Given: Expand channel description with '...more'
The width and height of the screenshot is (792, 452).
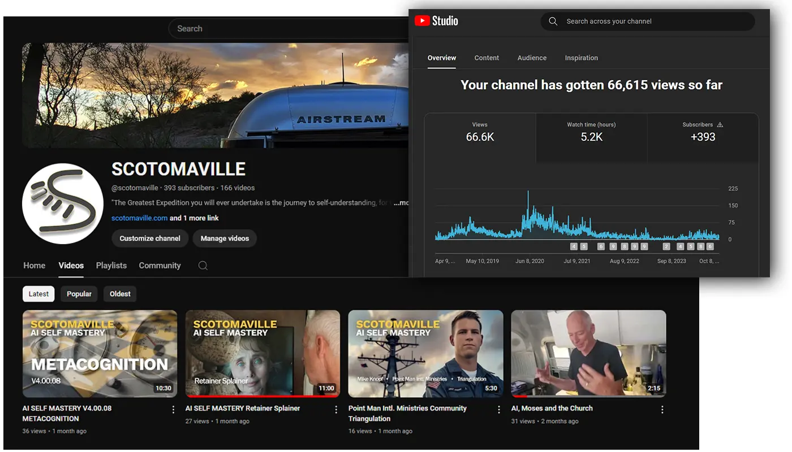Looking at the screenshot, I should tap(401, 203).
